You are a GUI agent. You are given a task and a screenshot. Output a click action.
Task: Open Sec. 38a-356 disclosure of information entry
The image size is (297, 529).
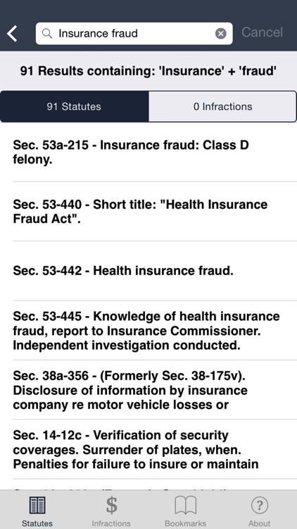pyautogui.click(x=148, y=389)
